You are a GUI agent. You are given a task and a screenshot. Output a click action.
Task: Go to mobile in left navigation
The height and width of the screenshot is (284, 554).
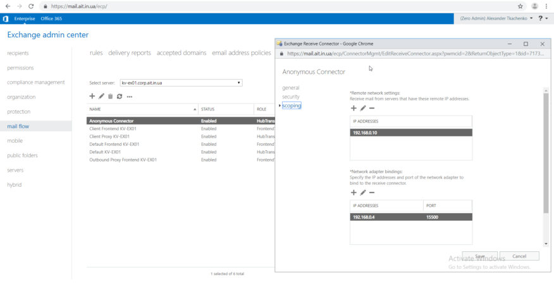(15, 141)
